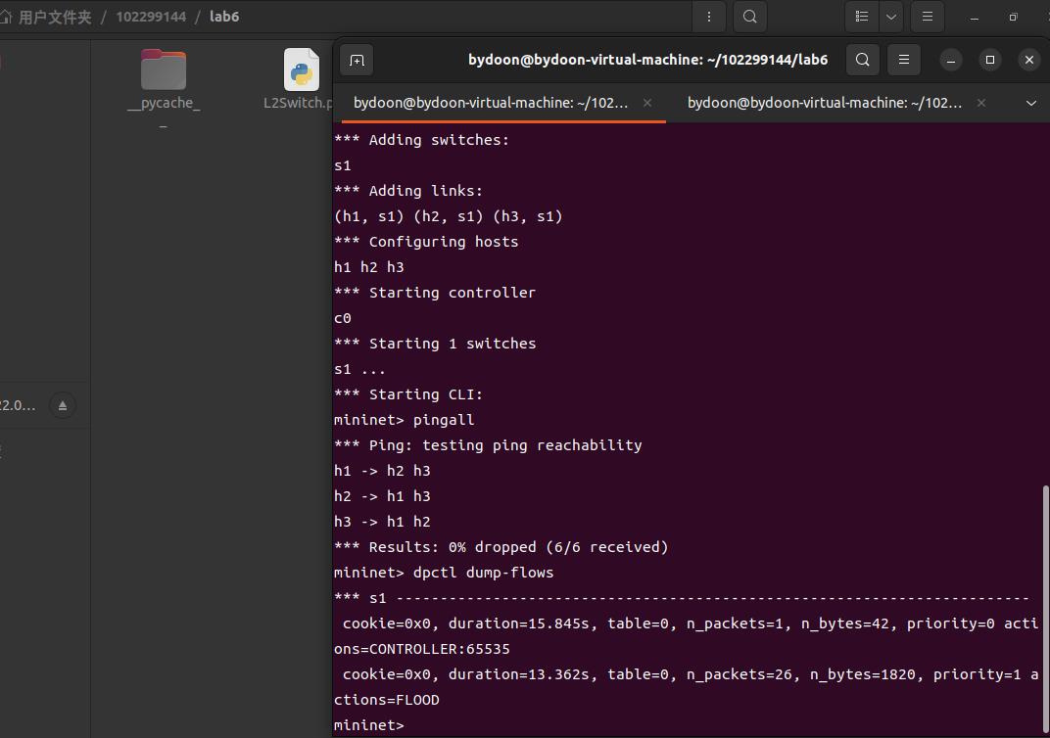
Task: Close the first terminal tab
Action: click(646, 103)
